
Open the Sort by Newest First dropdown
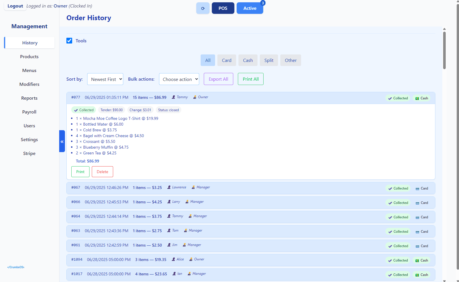click(x=105, y=79)
